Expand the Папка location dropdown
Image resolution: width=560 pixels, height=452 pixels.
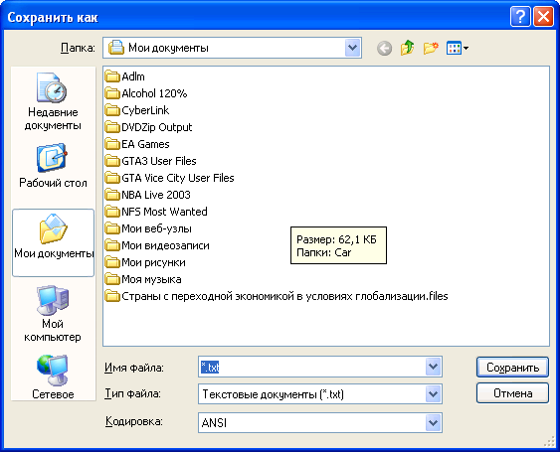352,48
